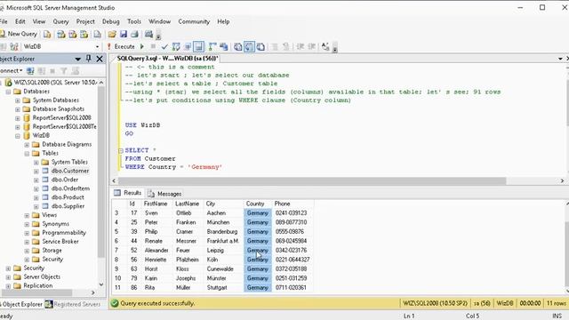Switch output to Results to Text

click(x=237, y=46)
